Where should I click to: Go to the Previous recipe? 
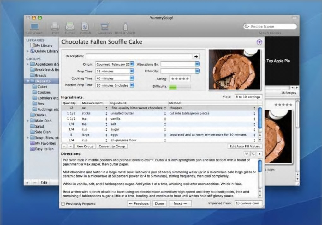139,203
